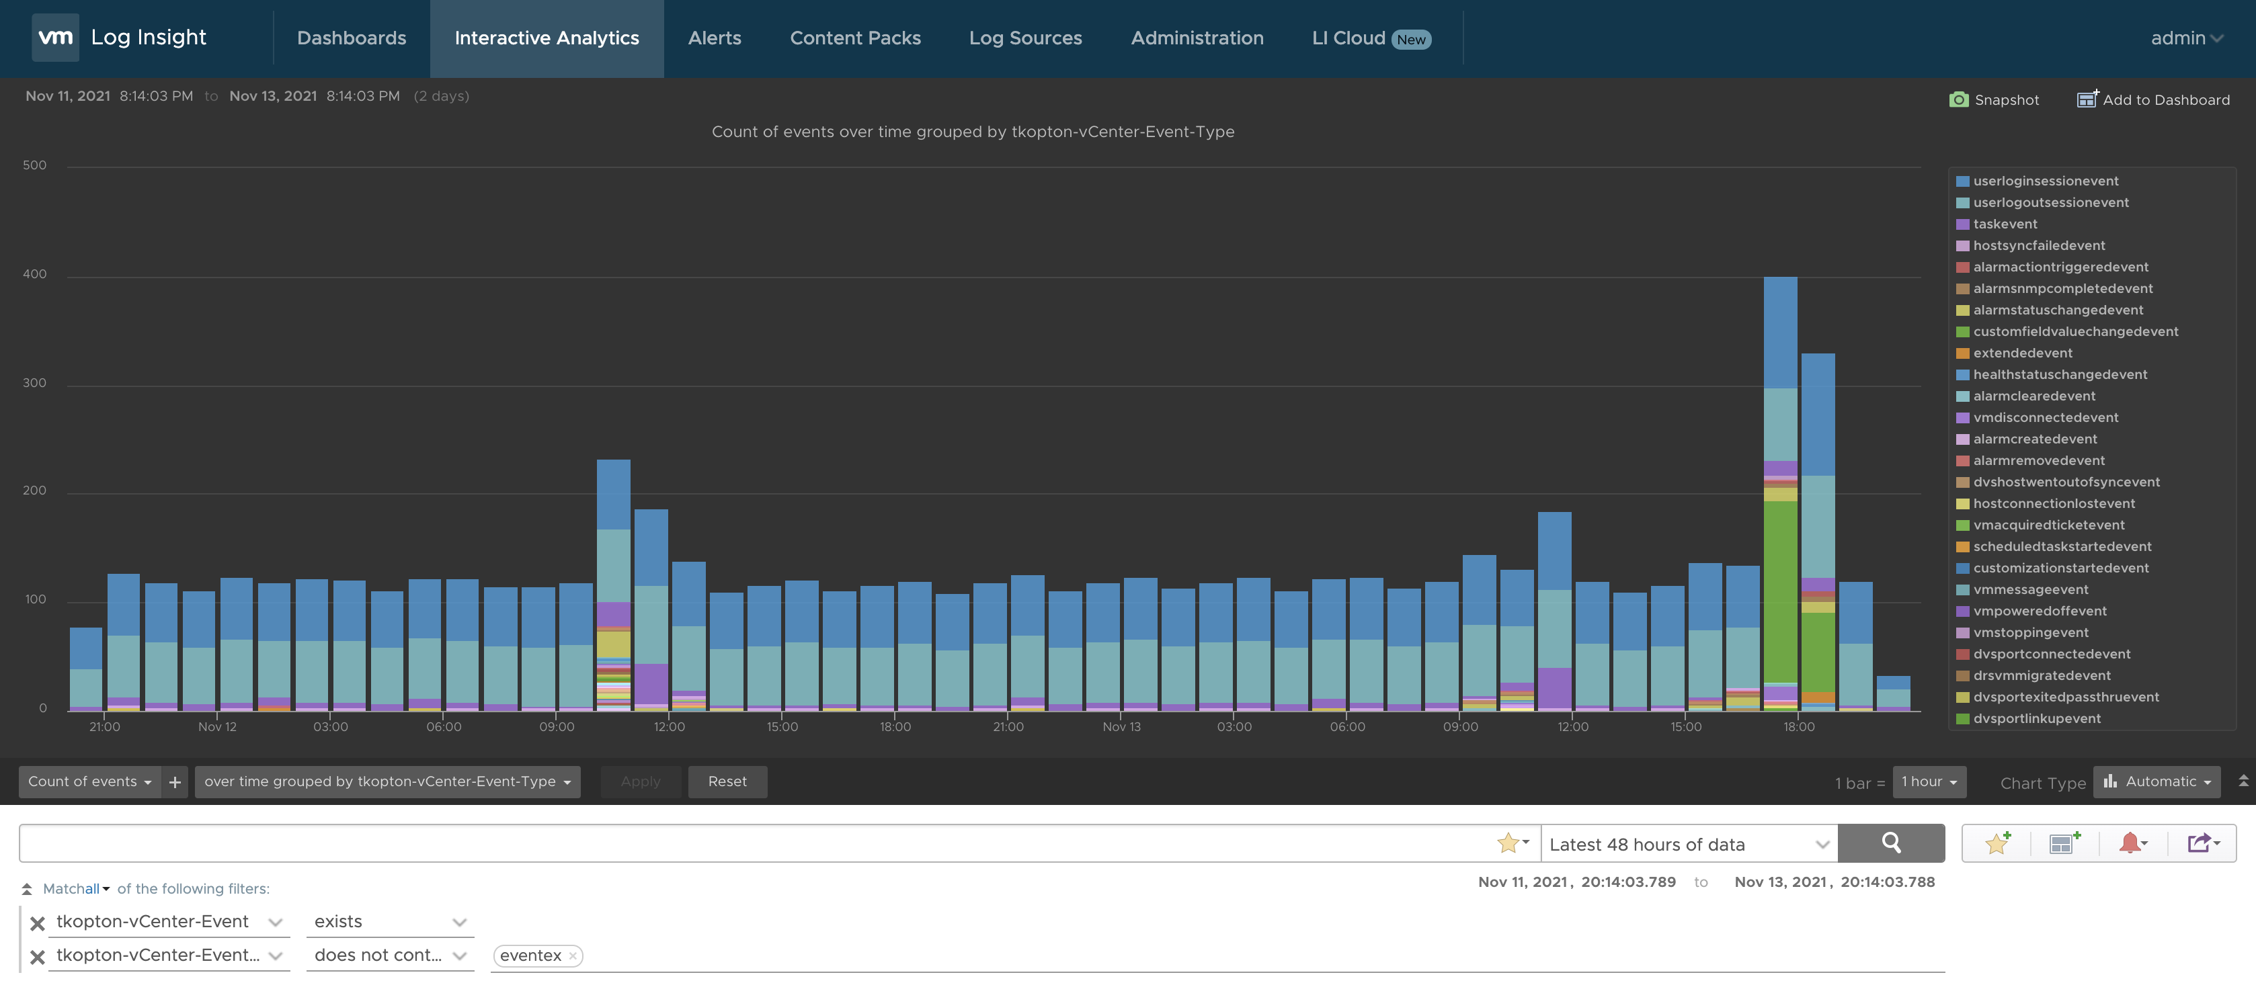Open the 1 hour bar width dropdown
Viewport: 2256px width, 981px height.
(1929, 781)
